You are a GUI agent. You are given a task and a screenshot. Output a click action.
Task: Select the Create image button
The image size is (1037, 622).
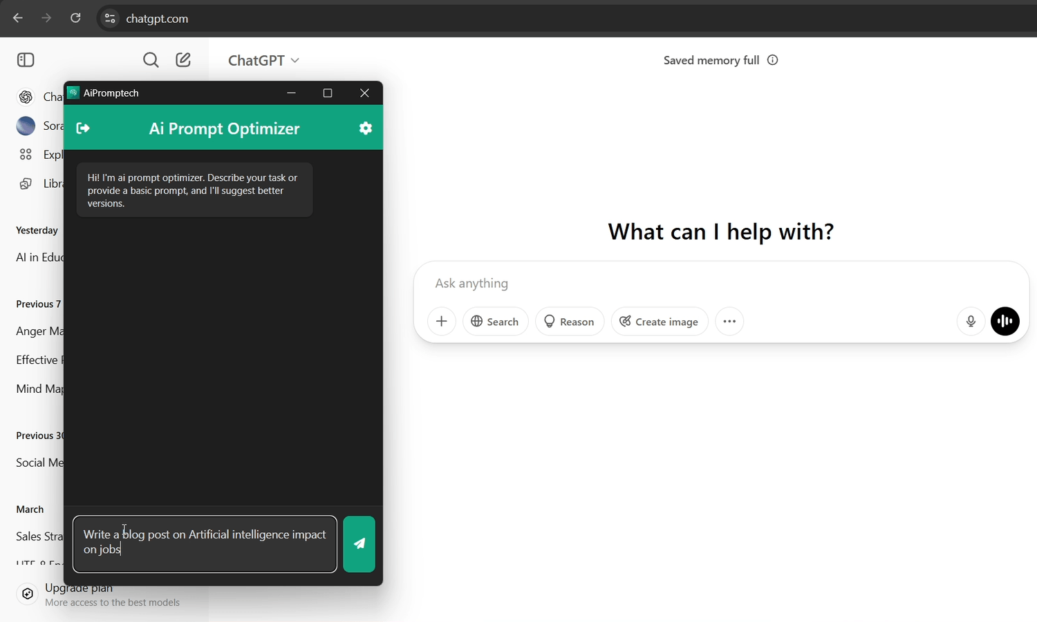tap(660, 322)
